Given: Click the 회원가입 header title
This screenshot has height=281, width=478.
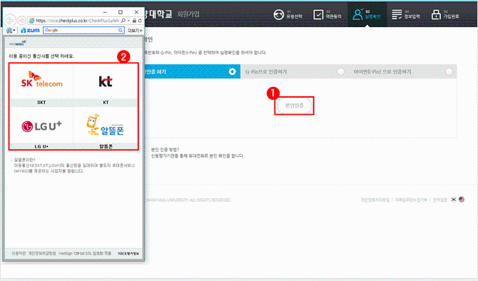Looking at the screenshot, I should pos(188,14).
